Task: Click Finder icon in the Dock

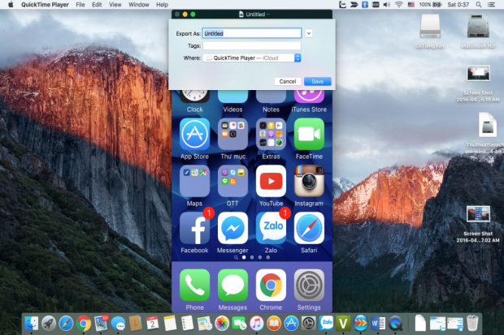Action: coord(31,323)
